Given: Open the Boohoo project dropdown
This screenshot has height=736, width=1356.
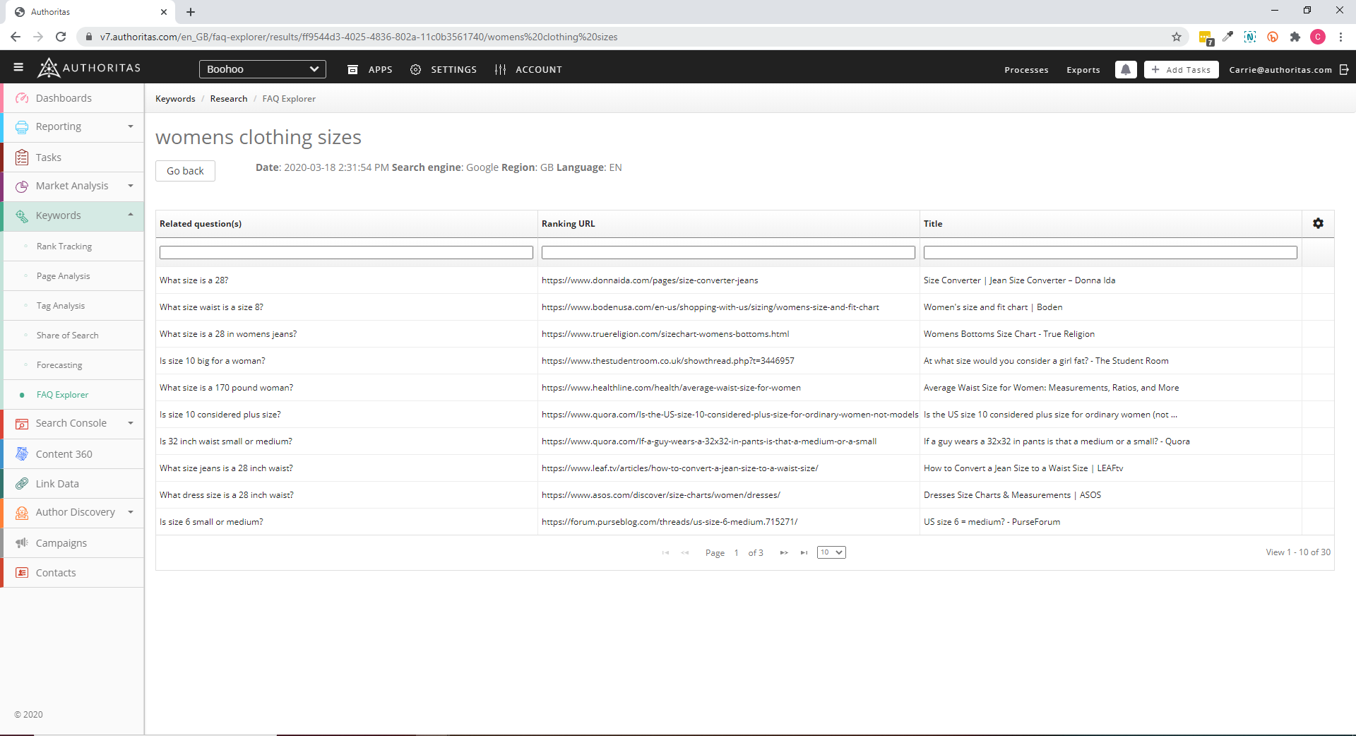Looking at the screenshot, I should (262, 69).
